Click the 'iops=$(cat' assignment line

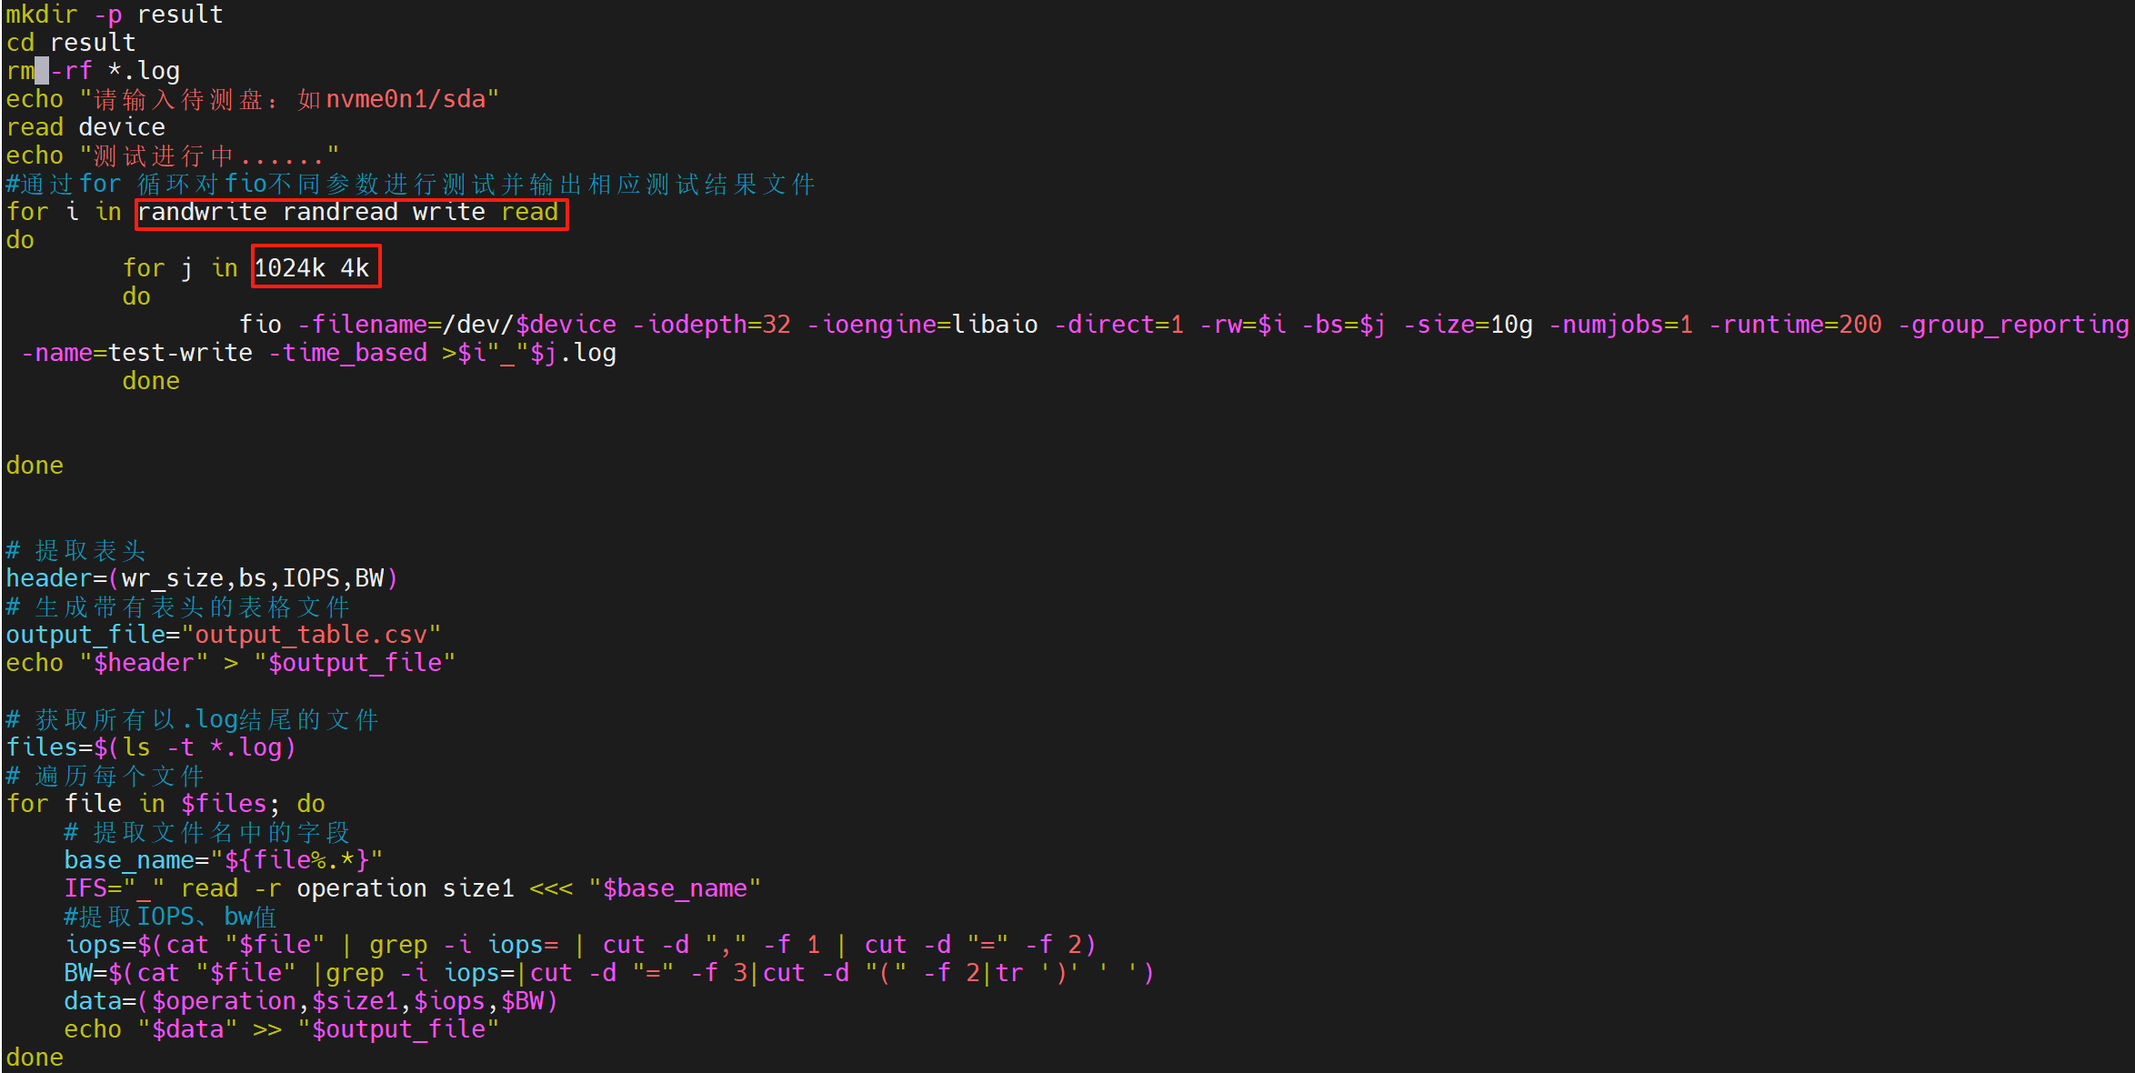tap(136, 945)
